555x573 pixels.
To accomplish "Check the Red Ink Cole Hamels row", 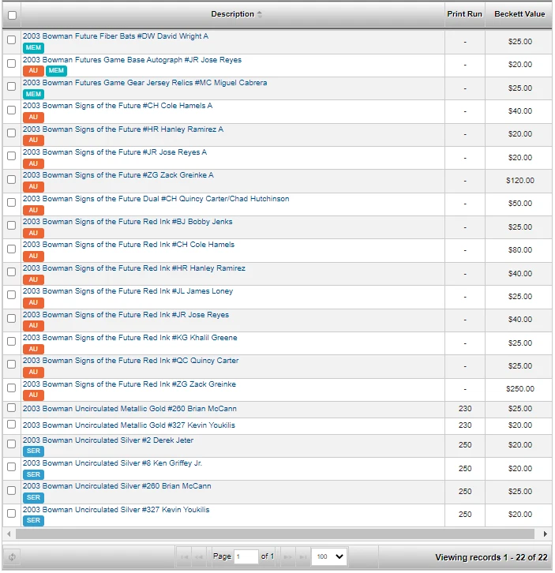I will coord(11,249).
